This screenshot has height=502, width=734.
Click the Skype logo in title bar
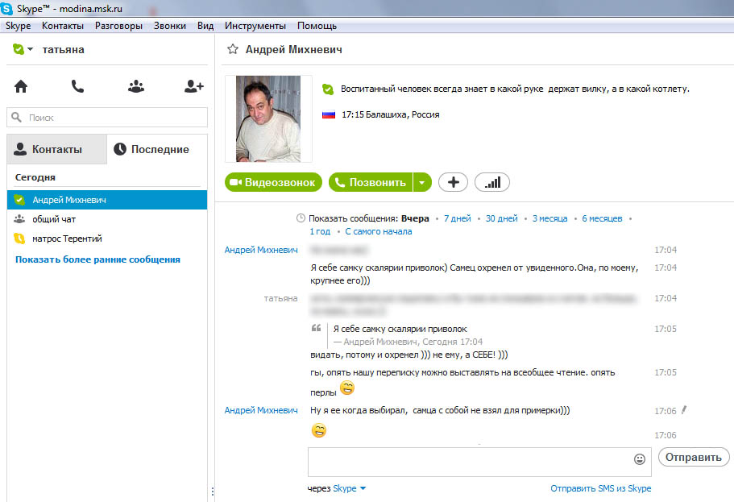point(6,8)
